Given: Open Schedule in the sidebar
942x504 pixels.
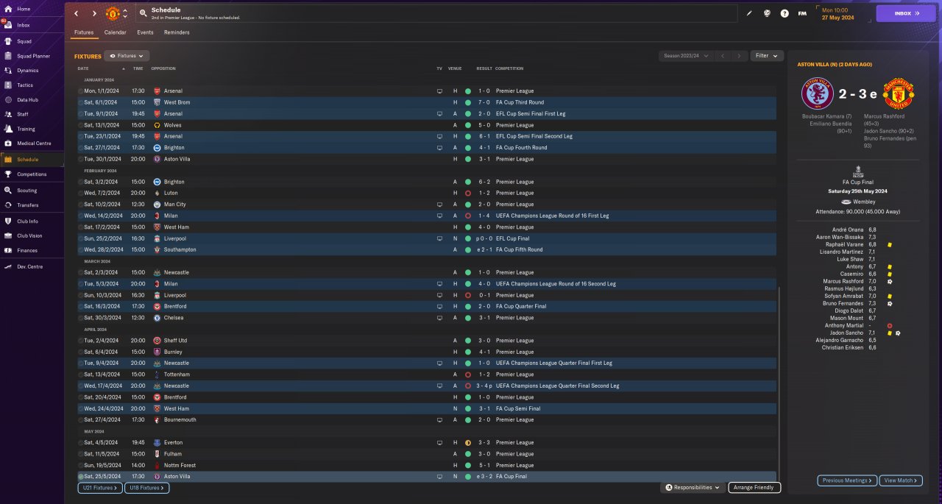Looking at the screenshot, I should click(32, 159).
